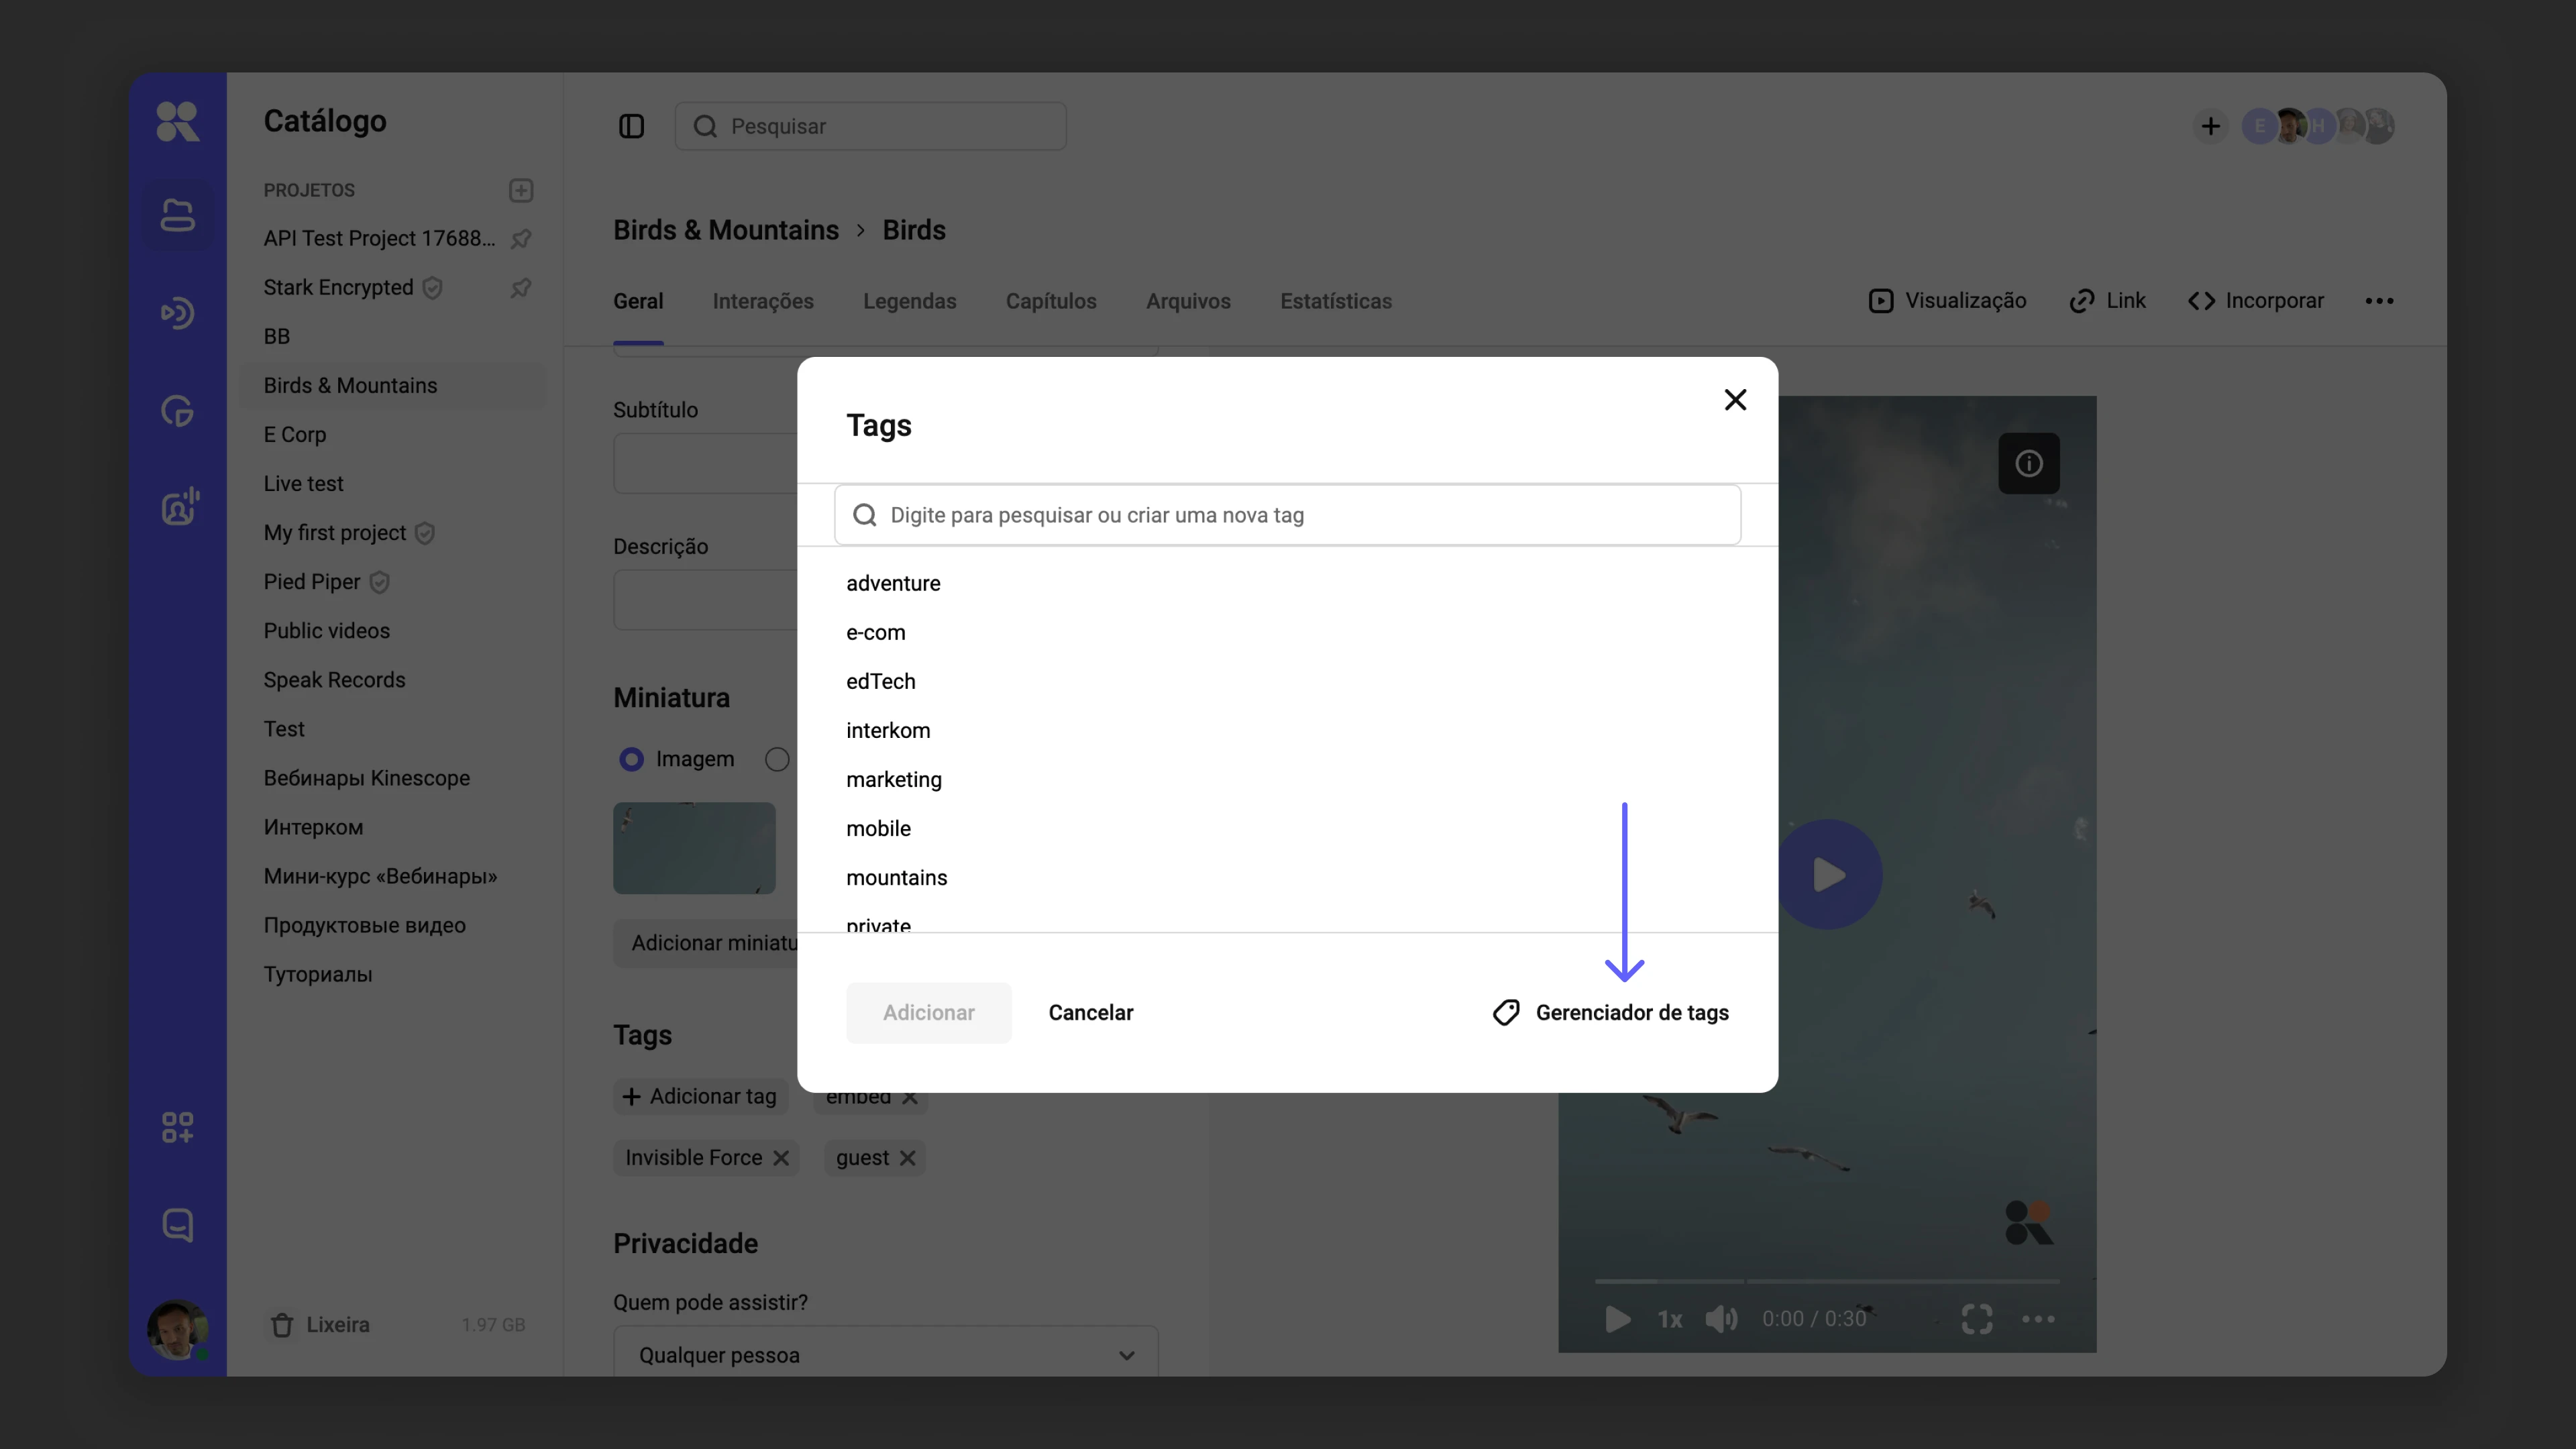Click the Pesquisar search field
The image size is (2576, 1449).
point(870,126)
